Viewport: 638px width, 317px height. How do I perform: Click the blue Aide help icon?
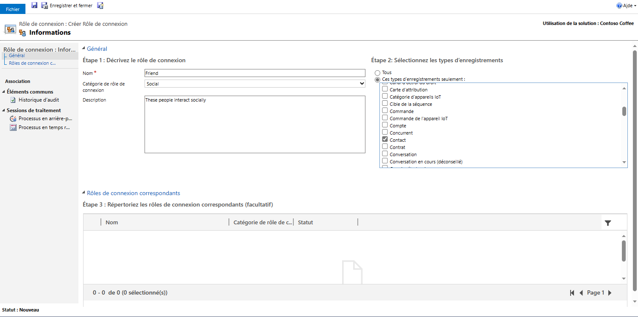click(x=619, y=6)
